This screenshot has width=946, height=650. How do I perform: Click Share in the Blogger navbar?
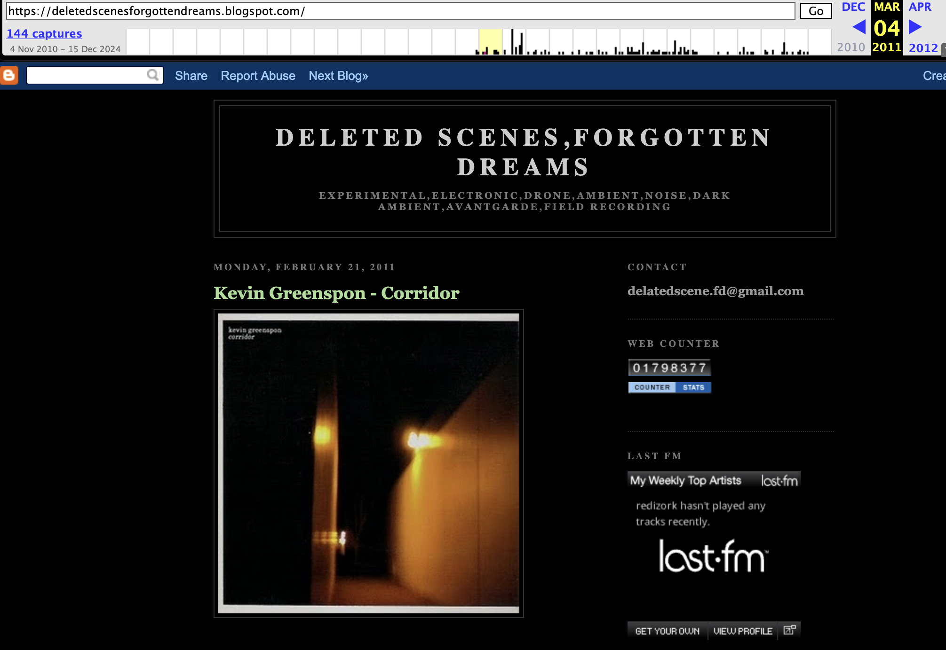[191, 76]
